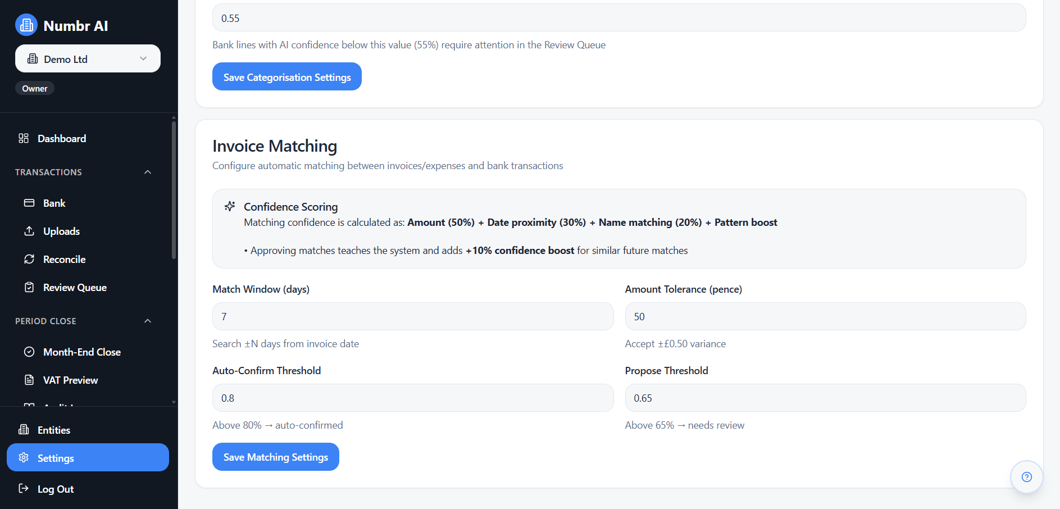Image resolution: width=1060 pixels, height=509 pixels.
Task: Select the Settings gear icon
Action: tap(24, 457)
